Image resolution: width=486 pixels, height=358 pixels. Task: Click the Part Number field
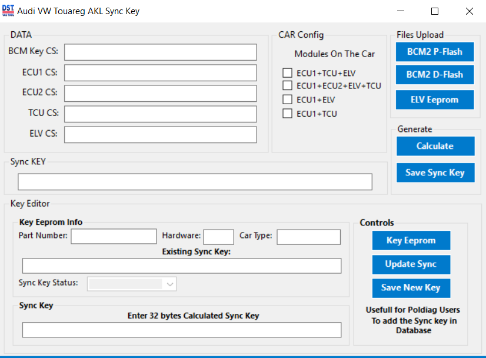click(114, 236)
